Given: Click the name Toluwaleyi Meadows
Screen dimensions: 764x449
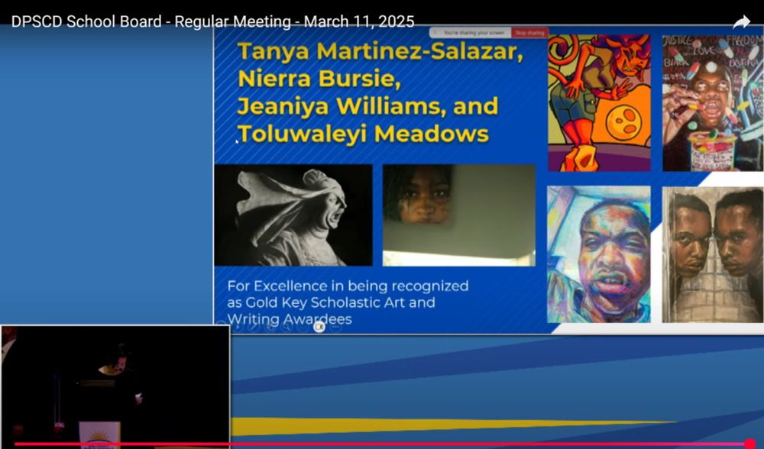Looking at the screenshot, I should tap(363, 134).
